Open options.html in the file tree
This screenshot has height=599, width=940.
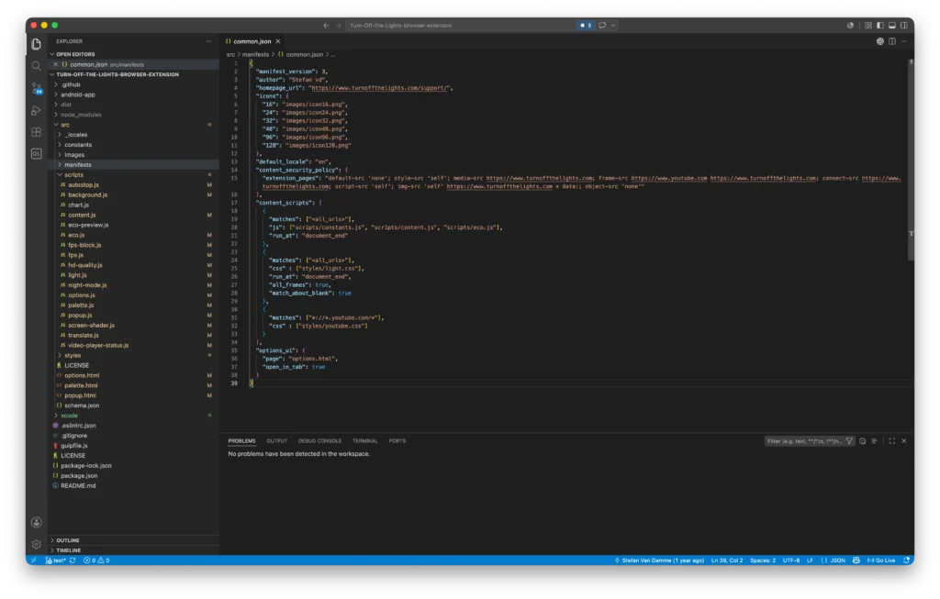133,375
